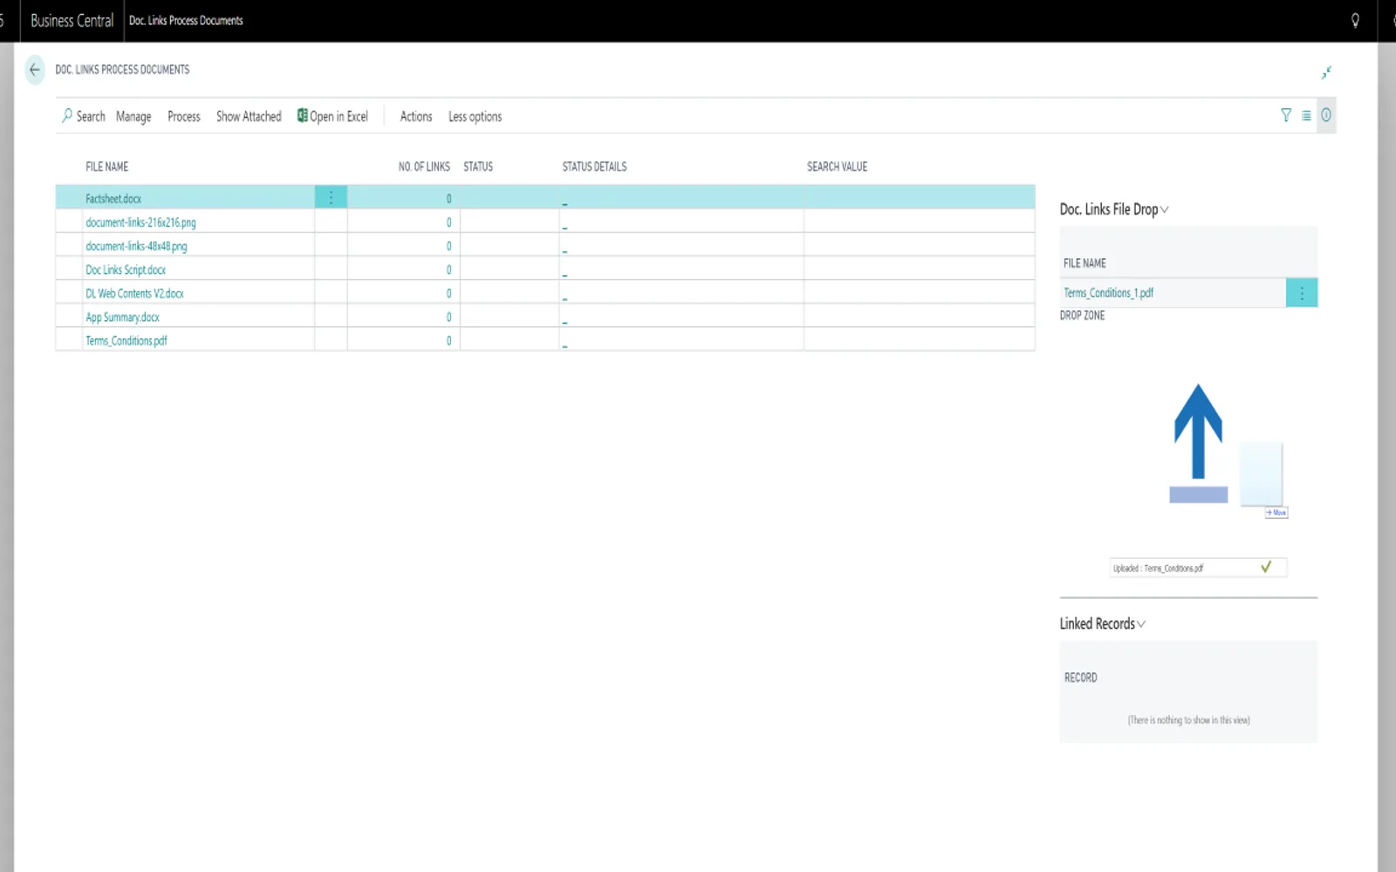Click the SEARCH VALUE column header
The image size is (1396, 872).
(837, 167)
